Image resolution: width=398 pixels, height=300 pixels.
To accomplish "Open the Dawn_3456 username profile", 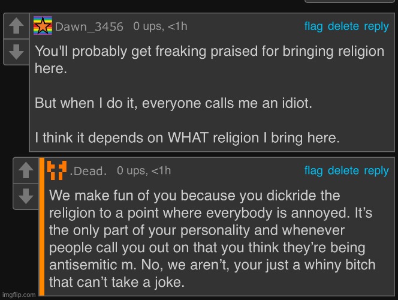I will (x=89, y=26).
